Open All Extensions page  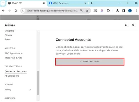coord(12,76)
